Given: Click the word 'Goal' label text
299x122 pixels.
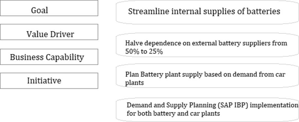Looking at the screenshot, I should [40, 10].
